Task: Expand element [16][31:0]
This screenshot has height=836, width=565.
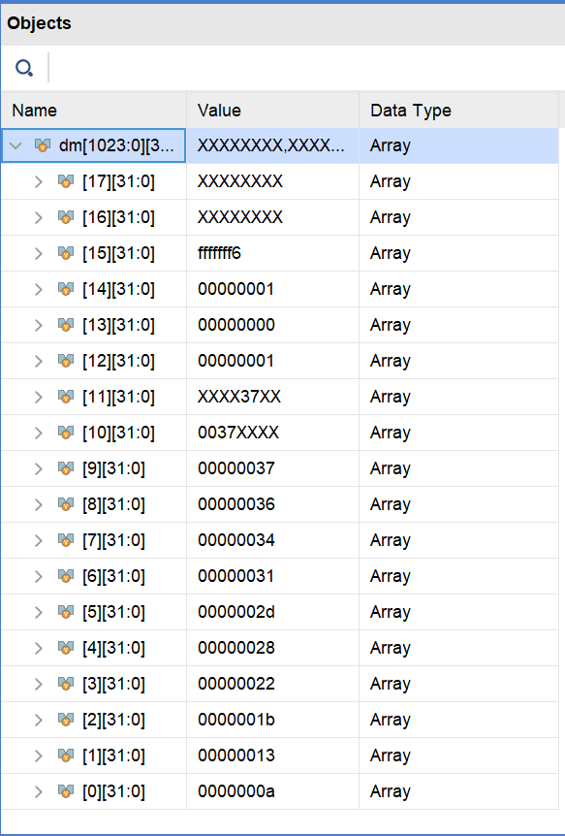Action: [x=39, y=217]
